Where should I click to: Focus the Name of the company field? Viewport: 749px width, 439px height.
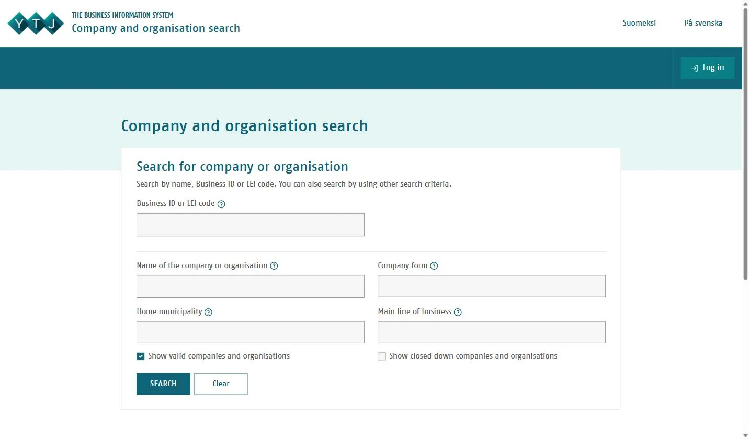251,286
